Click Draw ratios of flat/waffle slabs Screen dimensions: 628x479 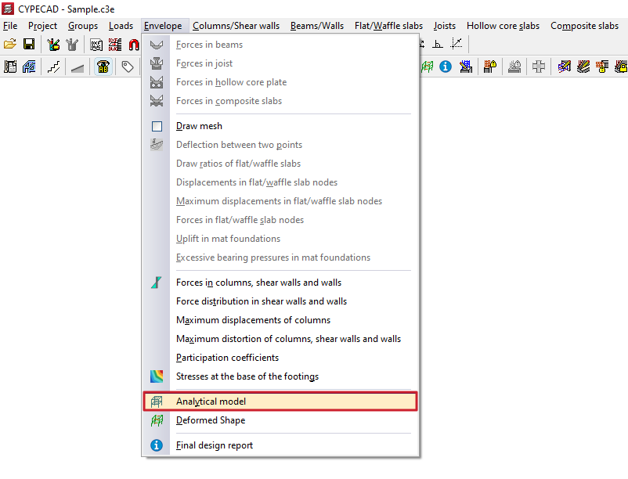pos(280,164)
